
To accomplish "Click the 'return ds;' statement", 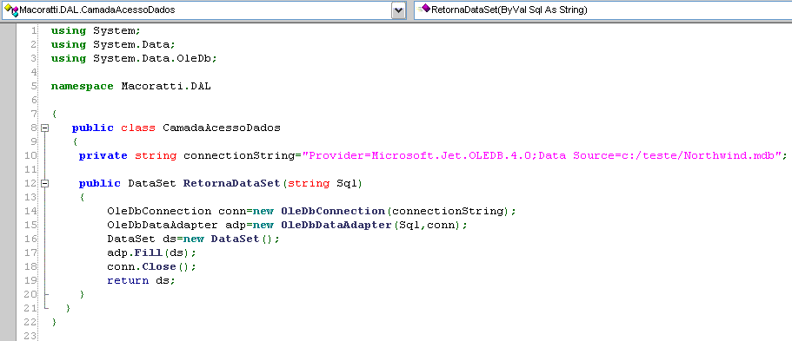I will tap(141, 280).
